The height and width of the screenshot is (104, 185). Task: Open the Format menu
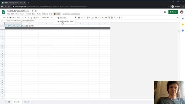28,14
